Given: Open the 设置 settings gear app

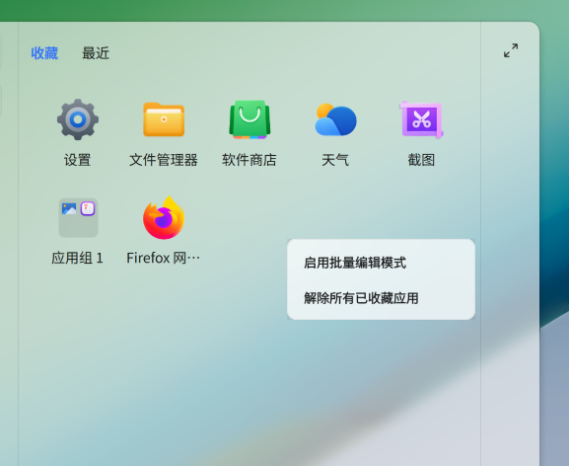Looking at the screenshot, I should (78, 119).
